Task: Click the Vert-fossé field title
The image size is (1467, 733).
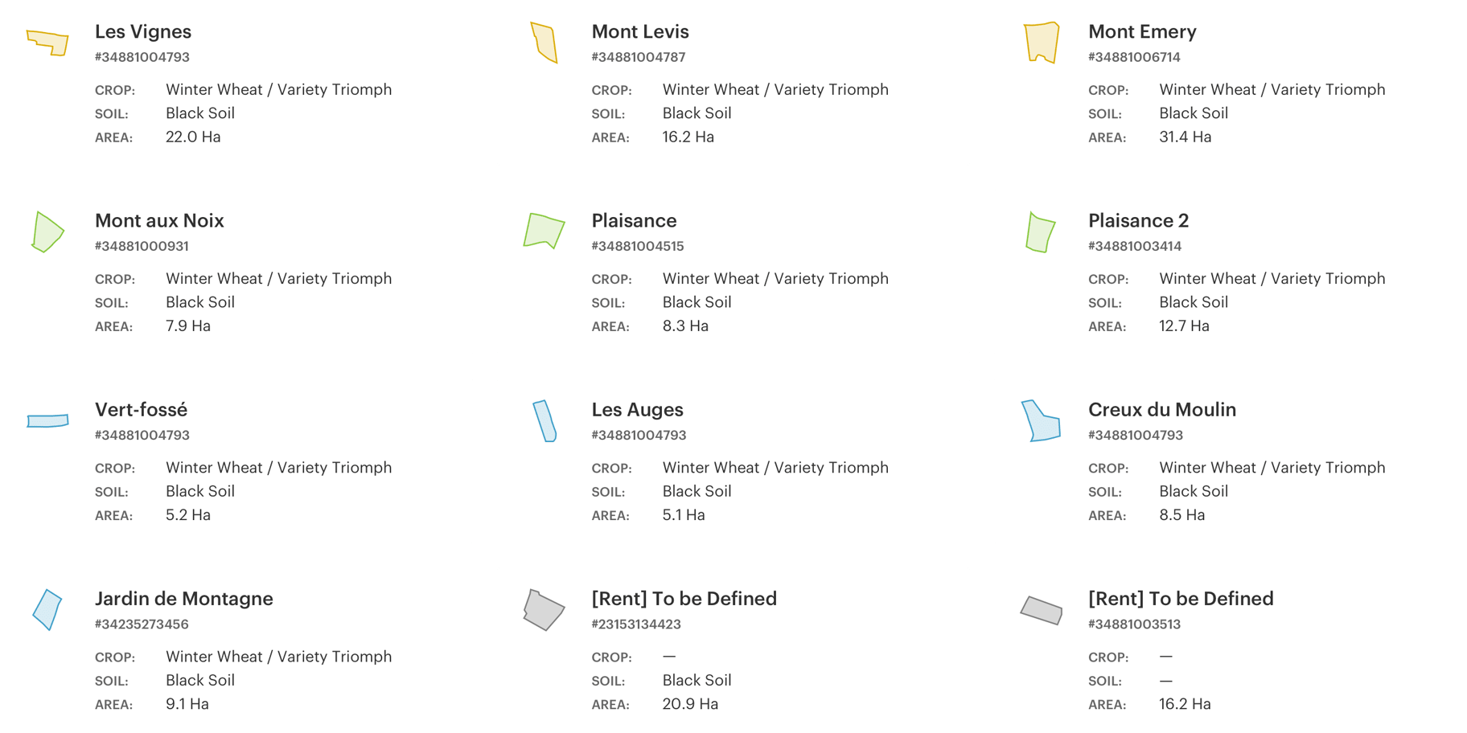Action: tap(141, 410)
